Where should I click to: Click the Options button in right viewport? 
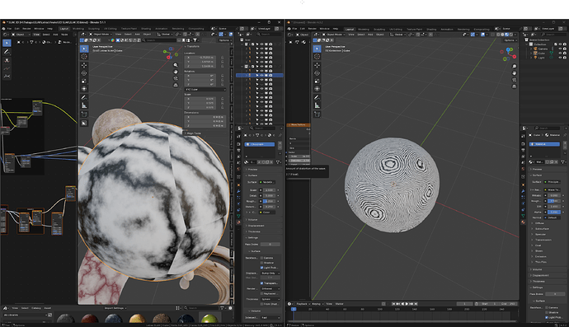(x=509, y=40)
